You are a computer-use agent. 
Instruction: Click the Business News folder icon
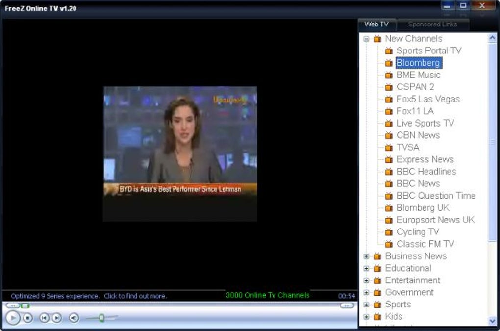(x=377, y=256)
